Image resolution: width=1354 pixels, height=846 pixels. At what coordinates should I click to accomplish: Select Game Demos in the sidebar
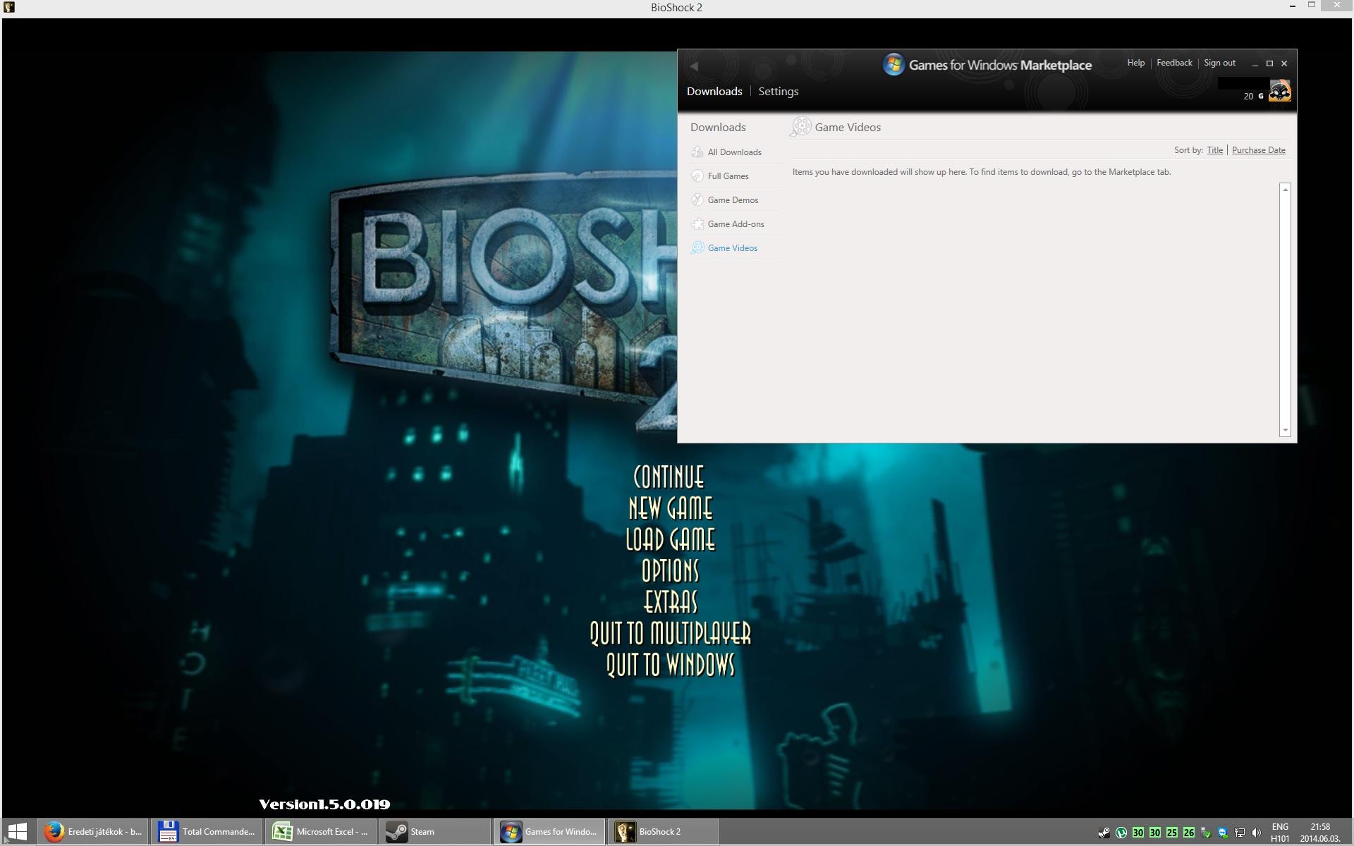[735, 200]
